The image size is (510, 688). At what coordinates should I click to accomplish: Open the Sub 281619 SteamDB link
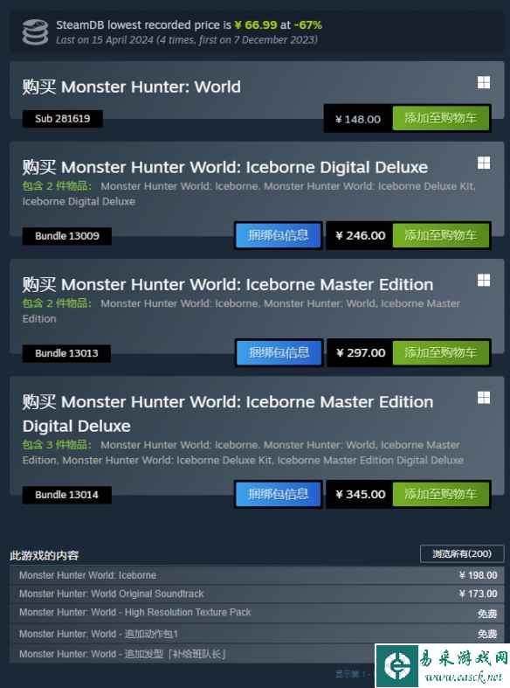tap(63, 119)
